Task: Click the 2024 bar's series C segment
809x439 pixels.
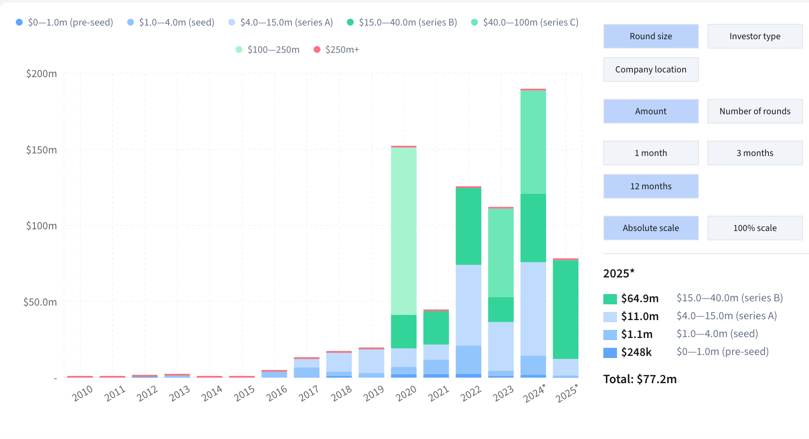Action: point(533,142)
